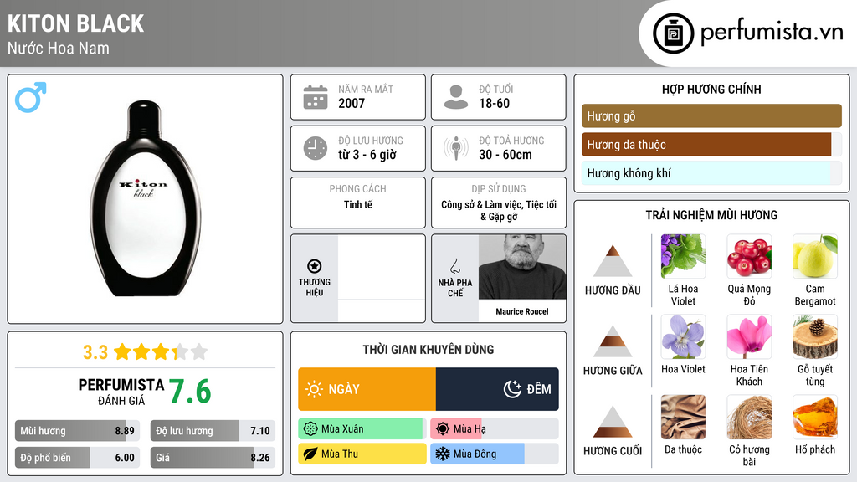
Task: Click the Mùa Đông season bar
Action: [495, 454]
